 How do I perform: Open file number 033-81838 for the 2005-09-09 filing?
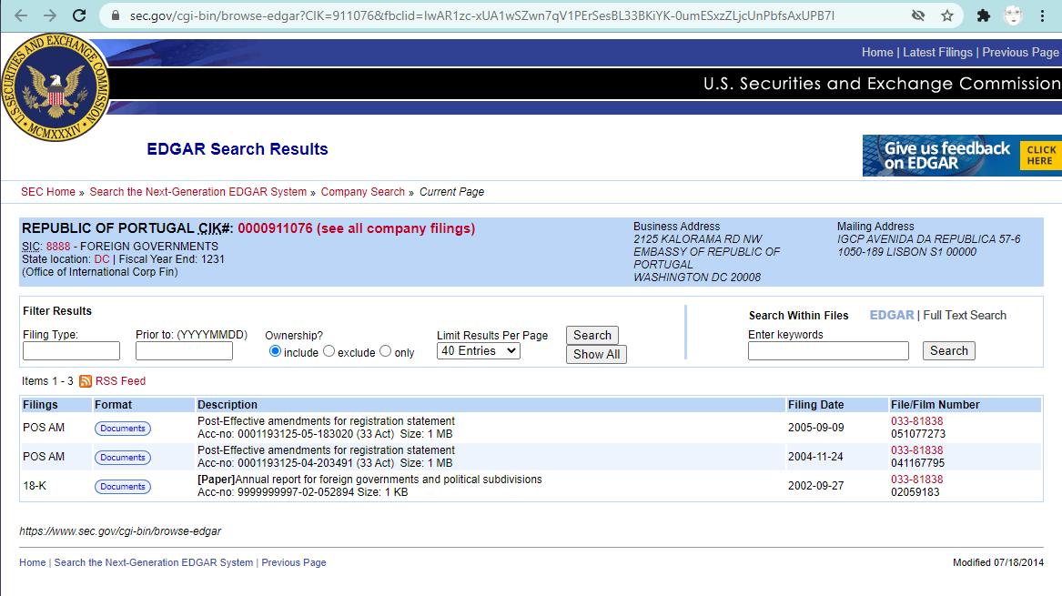tap(916, 421)
